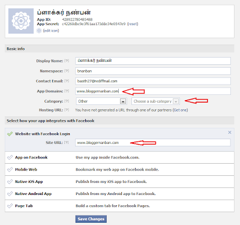Toggle the Native iOS App checkmark
The image size is (240, 225).
[10, 182]
